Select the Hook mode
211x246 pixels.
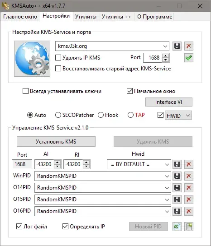coord(101,115)
